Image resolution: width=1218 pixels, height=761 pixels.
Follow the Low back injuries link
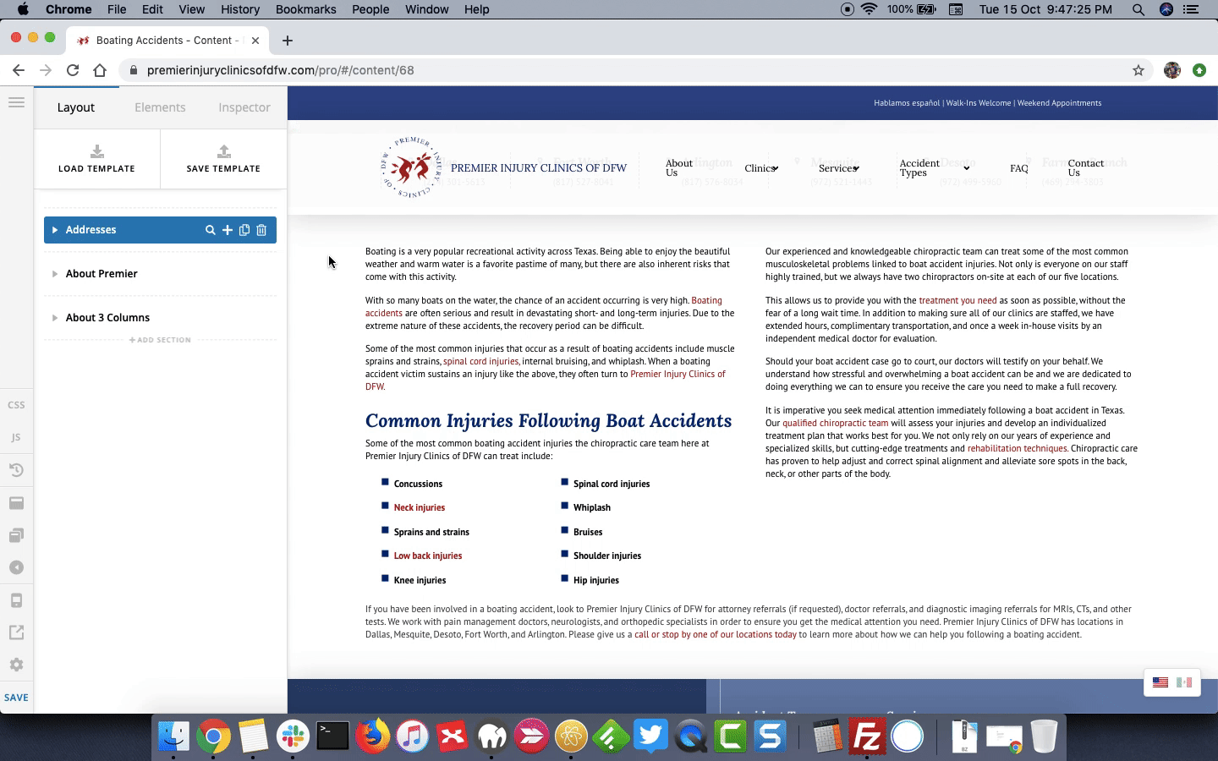click(x=427, y=556)
